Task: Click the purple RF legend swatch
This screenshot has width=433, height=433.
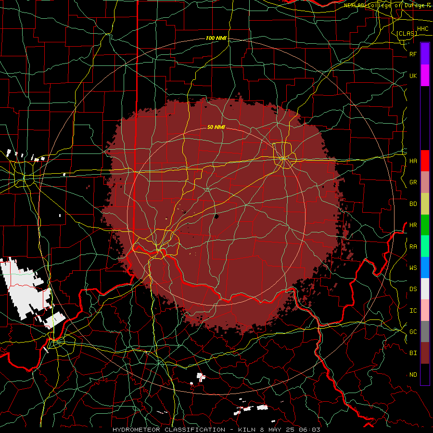Action: tap(425, 54)
